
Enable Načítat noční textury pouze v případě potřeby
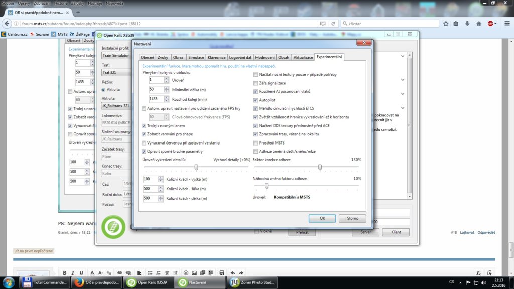pyautogui.click(x=255, y=74)
